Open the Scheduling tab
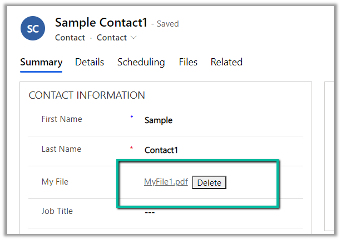 pos(141,62)
